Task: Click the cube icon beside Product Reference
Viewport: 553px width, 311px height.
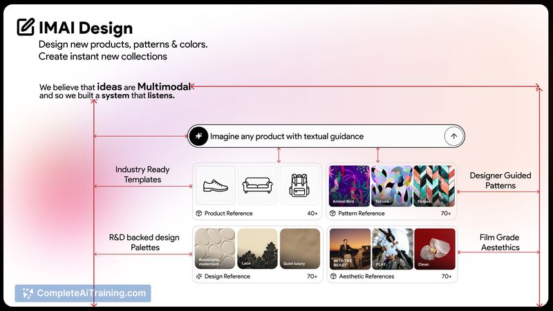Action: (x=199, y=214)
